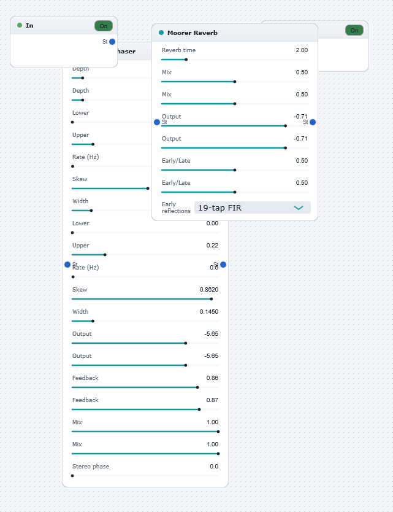
Task: Click the first Early/Late slider handle
Action: coord(235,170)
